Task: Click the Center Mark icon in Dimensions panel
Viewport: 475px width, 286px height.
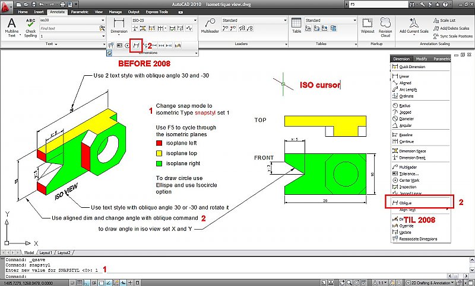Action: [128, 46]
